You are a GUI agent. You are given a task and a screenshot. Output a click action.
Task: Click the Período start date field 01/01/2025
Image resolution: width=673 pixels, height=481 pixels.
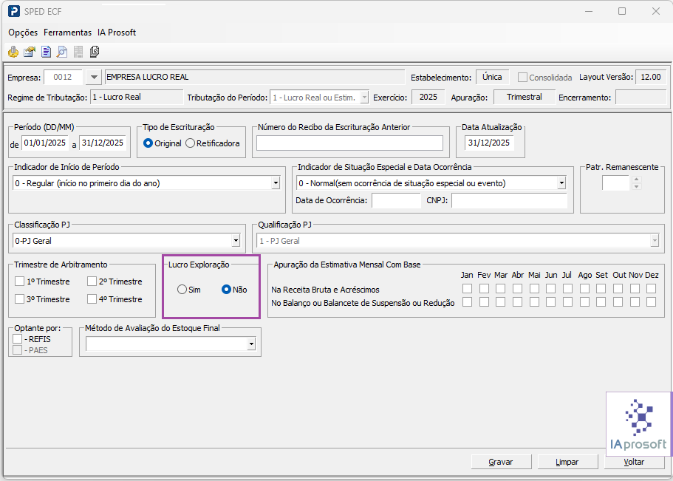(x=45, y=143)
